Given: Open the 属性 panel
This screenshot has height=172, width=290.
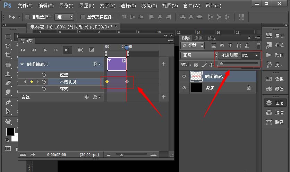Looking at the screenshot, I should 275,35.
